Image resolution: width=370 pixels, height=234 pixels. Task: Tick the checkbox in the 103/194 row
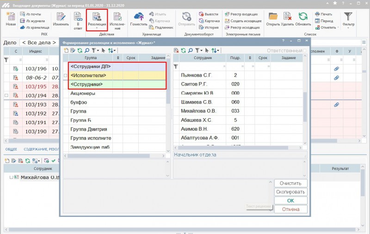(6, 96)
